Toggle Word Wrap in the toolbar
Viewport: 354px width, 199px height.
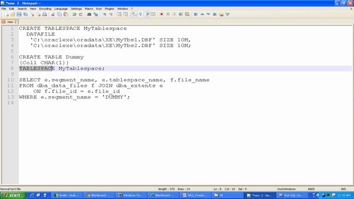(134, 14)
